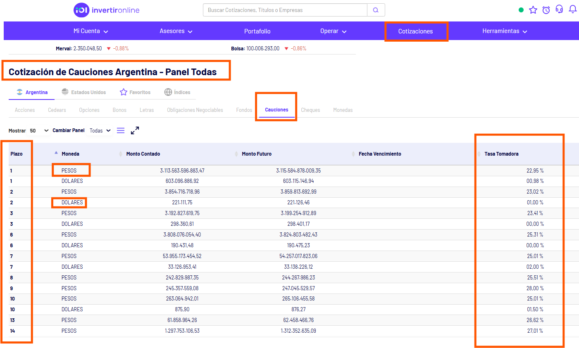Expand the Herramientas menu
Viewport: 579px width, 348px height.
coord(504,31)
